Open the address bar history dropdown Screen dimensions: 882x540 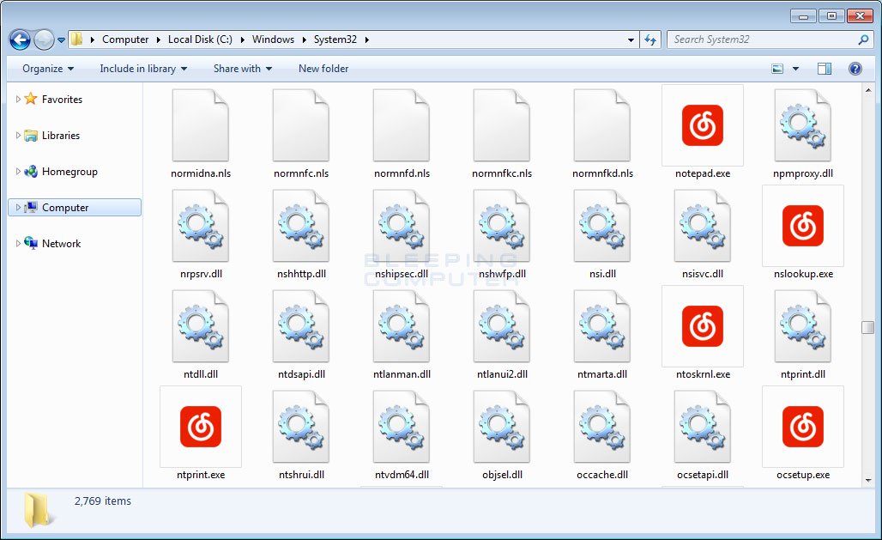click(x=631, y=39)
